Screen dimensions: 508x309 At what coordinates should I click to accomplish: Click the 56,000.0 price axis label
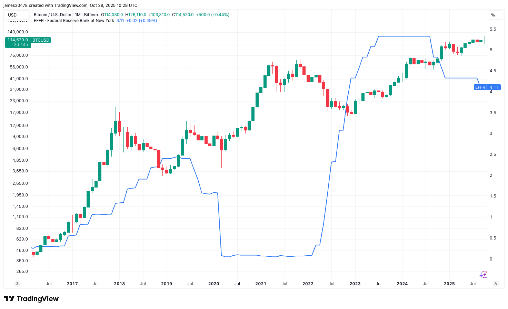pyautogui.click(x=19, y=67)
